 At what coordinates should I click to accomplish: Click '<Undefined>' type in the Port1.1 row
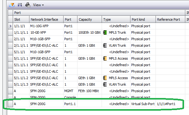pos(119,104)
